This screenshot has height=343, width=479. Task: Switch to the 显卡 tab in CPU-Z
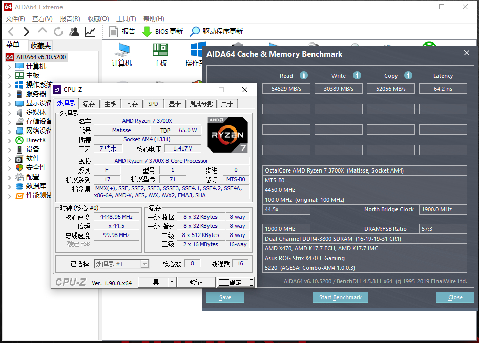click(175, 104)
